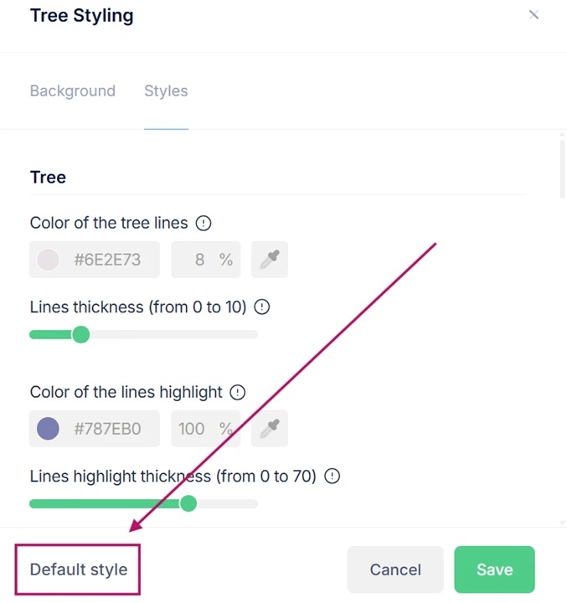This screenshot has height=603, width=567.
Task: Click eyedropper icon for lines highlight color
Action: [x=269, y=429]
